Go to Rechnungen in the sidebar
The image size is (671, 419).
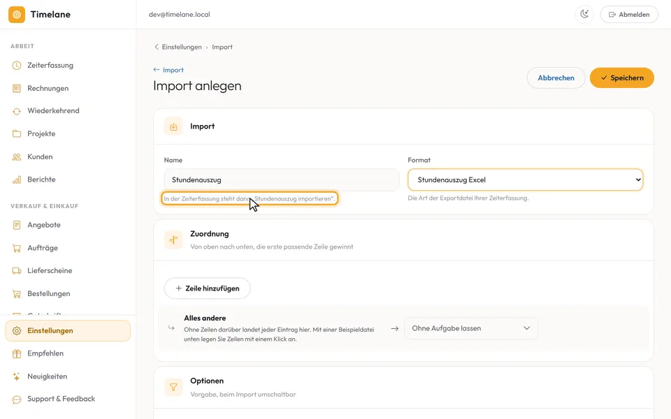(68, 89)
